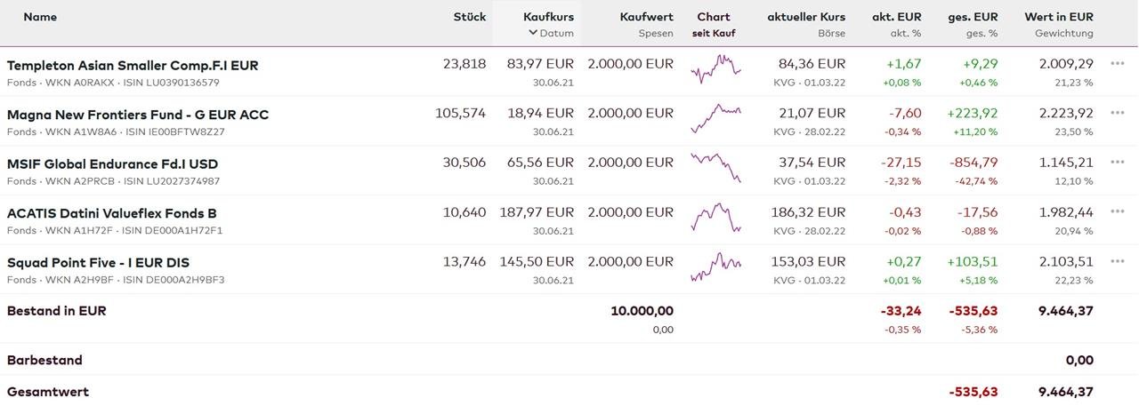View Templeton Asian sparkline chart
This screenshot has width=1139, height=406.
pos(715,68)
